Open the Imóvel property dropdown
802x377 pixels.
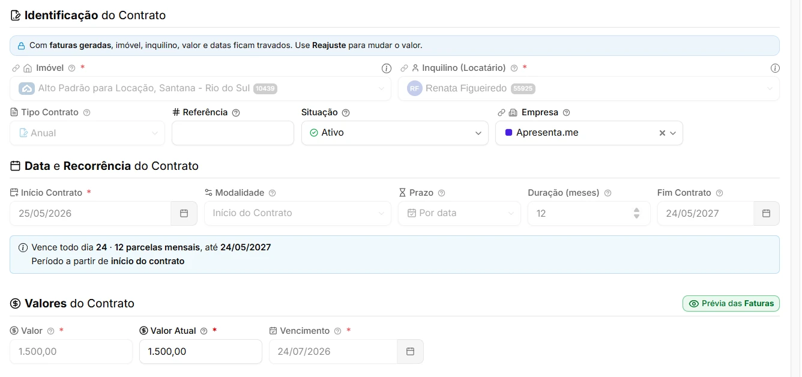[x=200, y=89]
